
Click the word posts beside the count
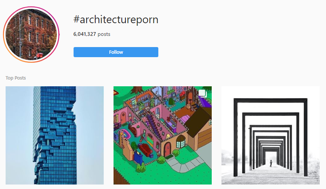click(x=104, y=34)
